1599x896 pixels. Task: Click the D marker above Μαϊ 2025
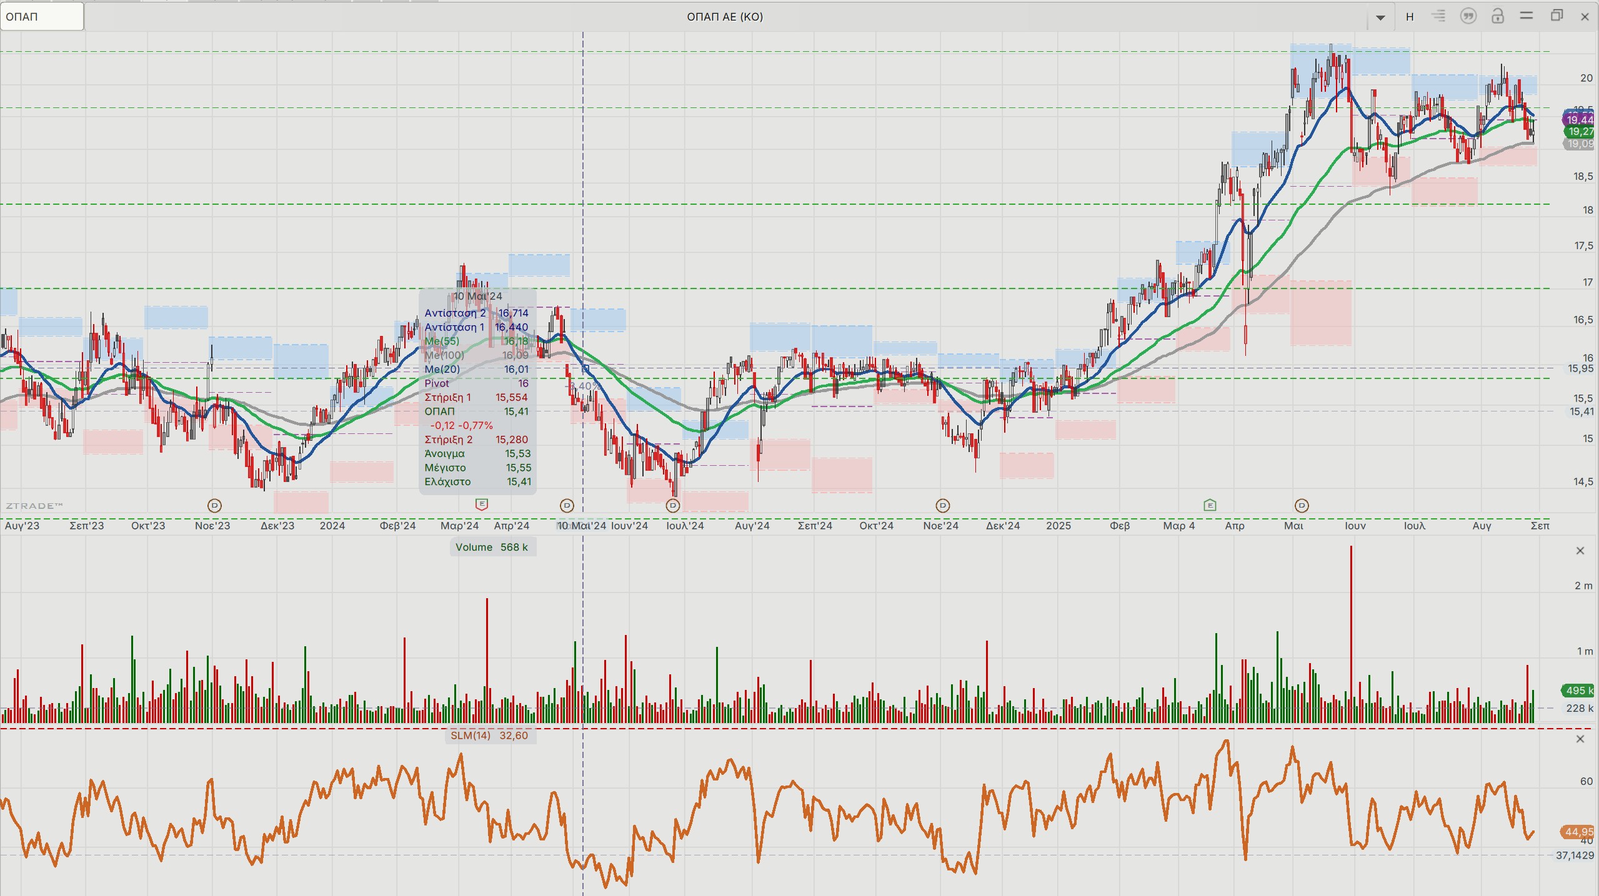1302,505
